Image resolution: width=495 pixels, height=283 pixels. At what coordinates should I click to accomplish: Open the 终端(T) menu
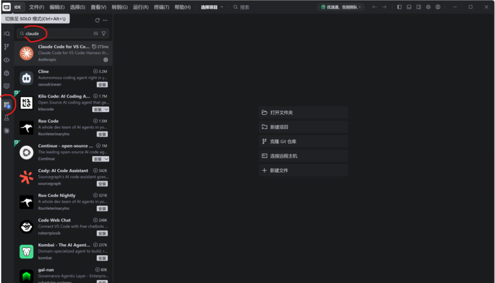(162, 7)
